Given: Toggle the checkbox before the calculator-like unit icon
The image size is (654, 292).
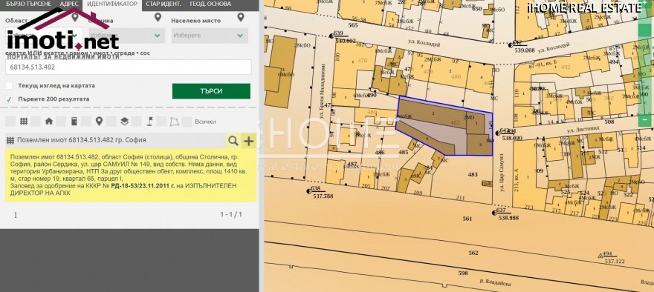Looking at the screenshot, I should tap(61, 122).
